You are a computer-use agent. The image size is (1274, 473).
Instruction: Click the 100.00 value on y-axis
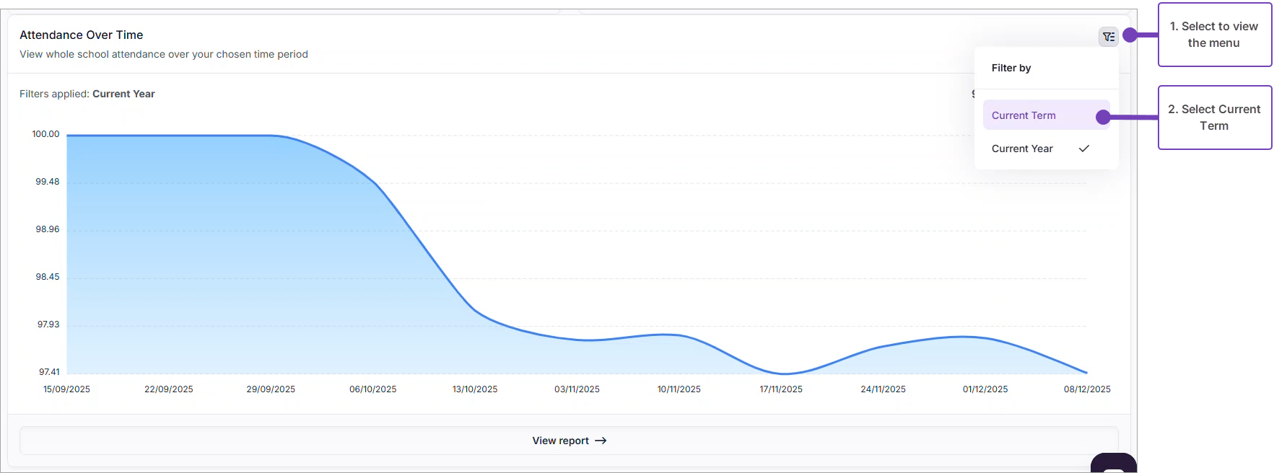pos(45,134)
